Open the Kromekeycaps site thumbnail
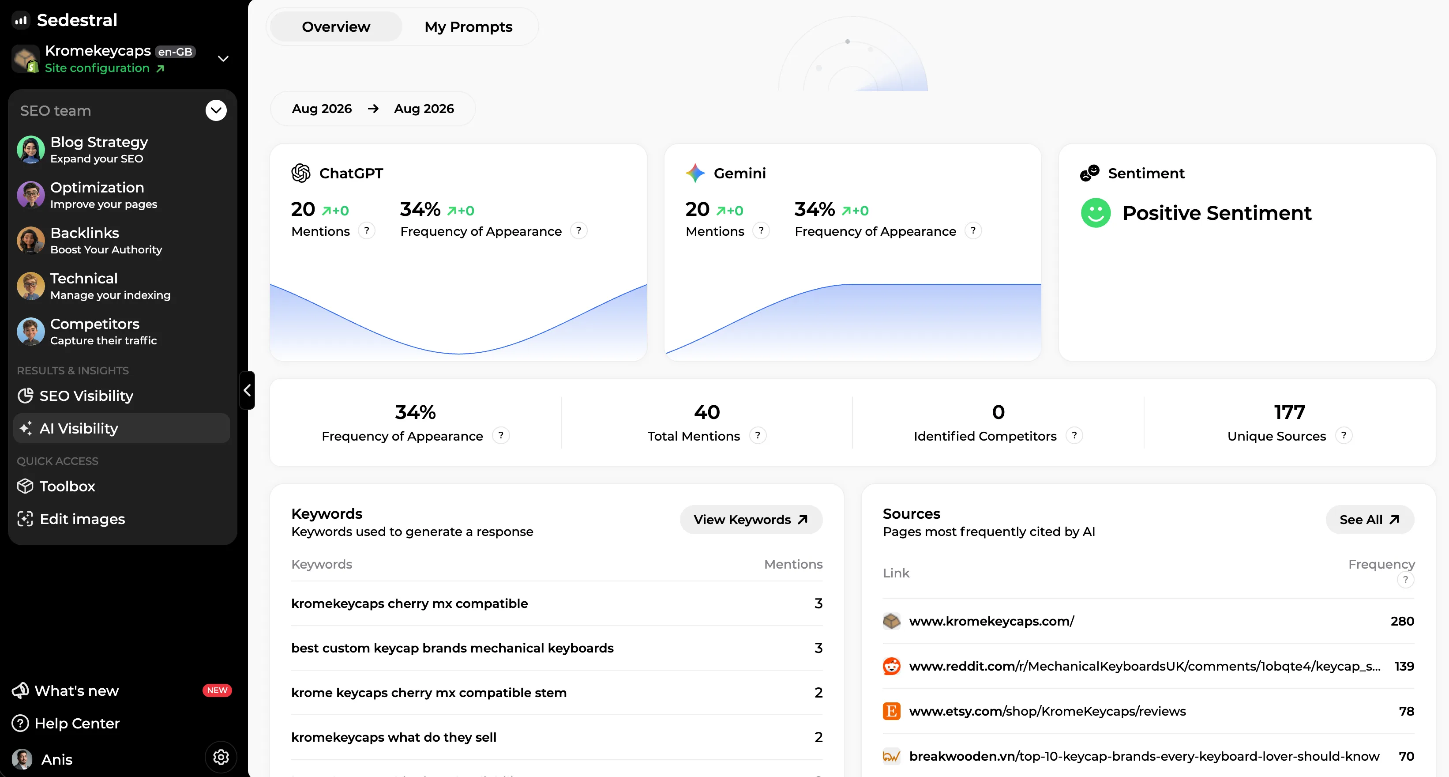This screenshot has height=777, width=1449. click(x=25, y=59)
